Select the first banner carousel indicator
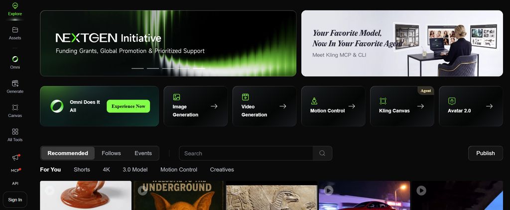Image resolution: width=510 pixels, height=210 pixels. pyautogui.click(x=137, y=69)
